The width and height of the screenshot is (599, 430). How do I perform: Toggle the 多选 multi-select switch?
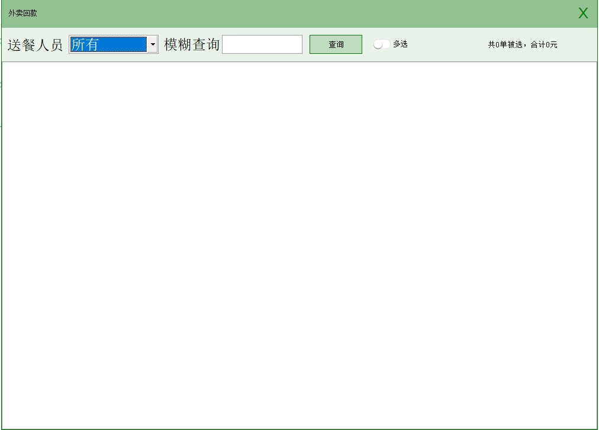pyautogui.click(x=381, y=44)
